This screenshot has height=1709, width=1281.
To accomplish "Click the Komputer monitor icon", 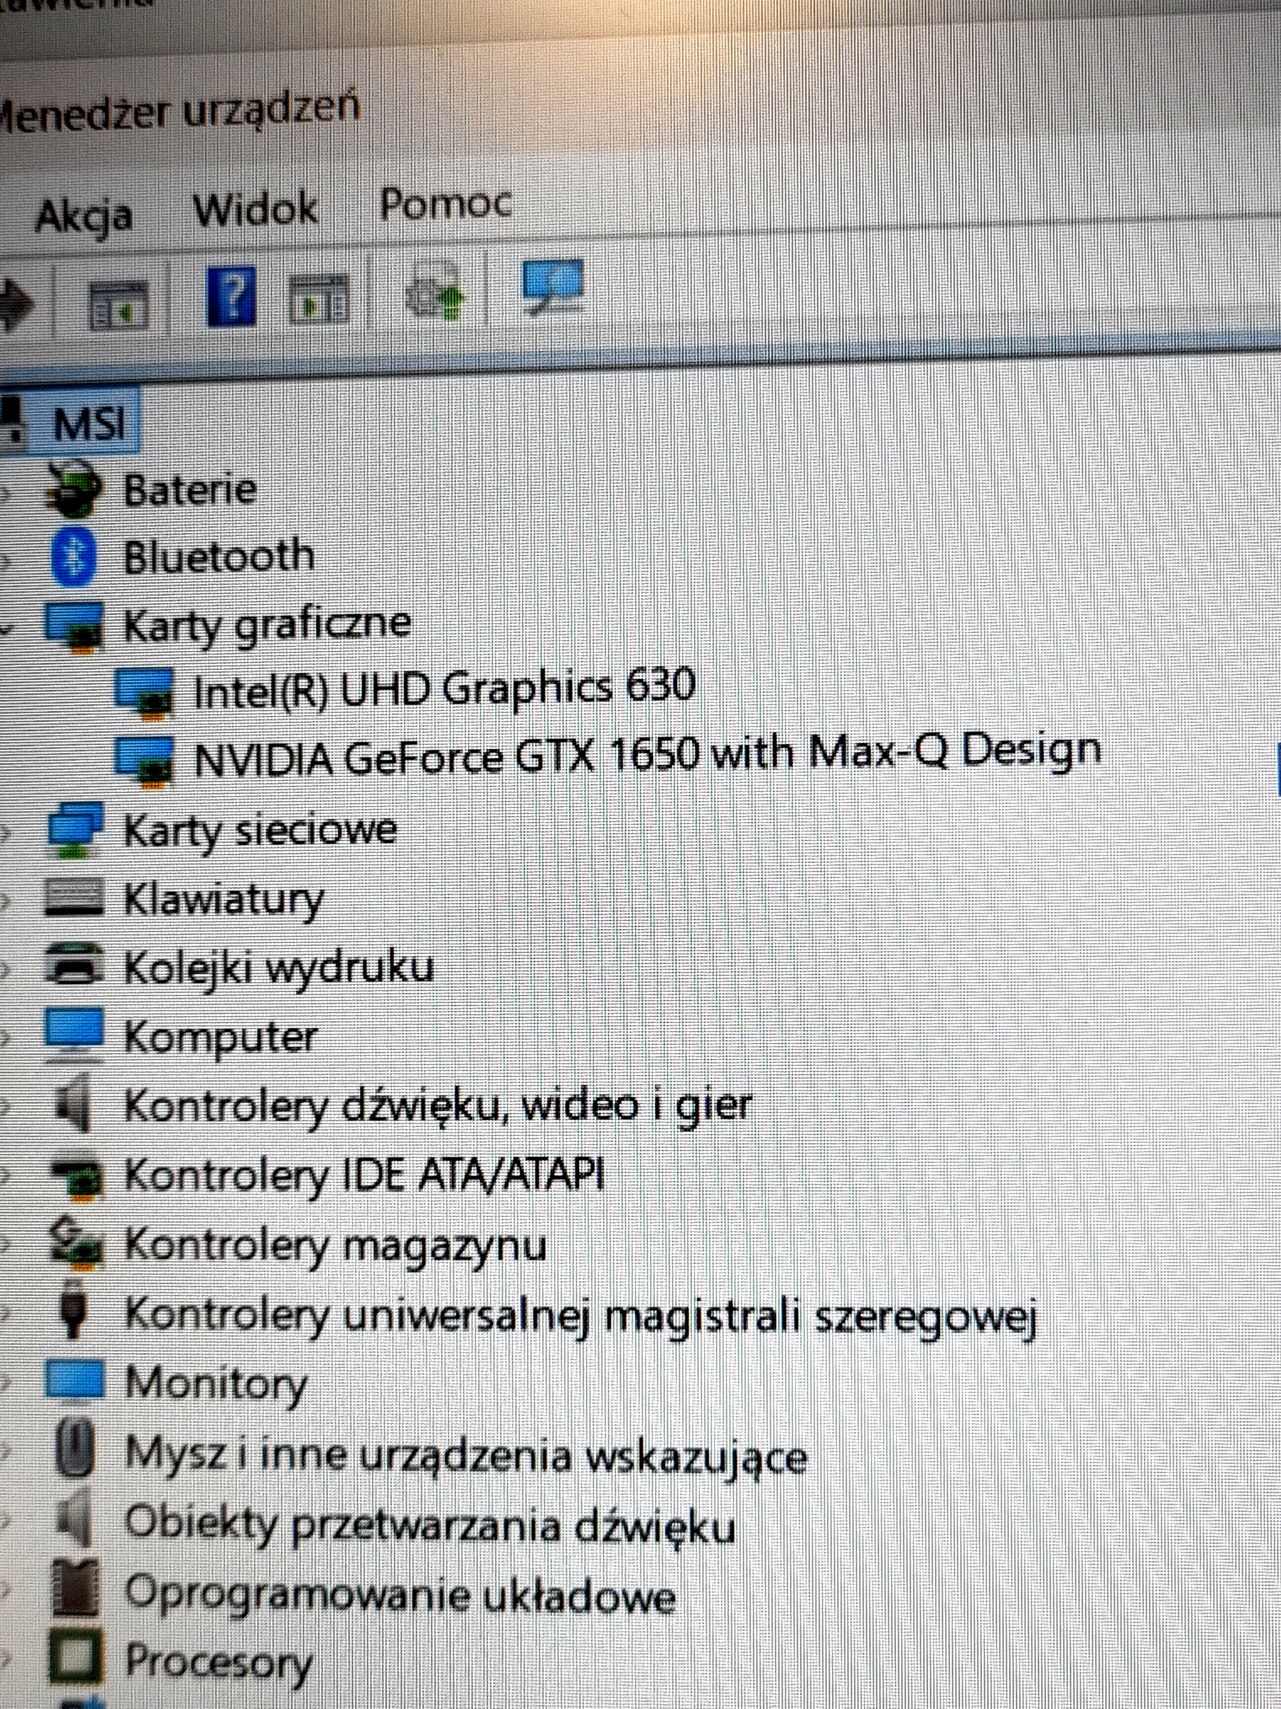I will (74, 1035).
